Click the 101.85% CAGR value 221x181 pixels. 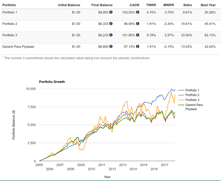coord(128,35)
